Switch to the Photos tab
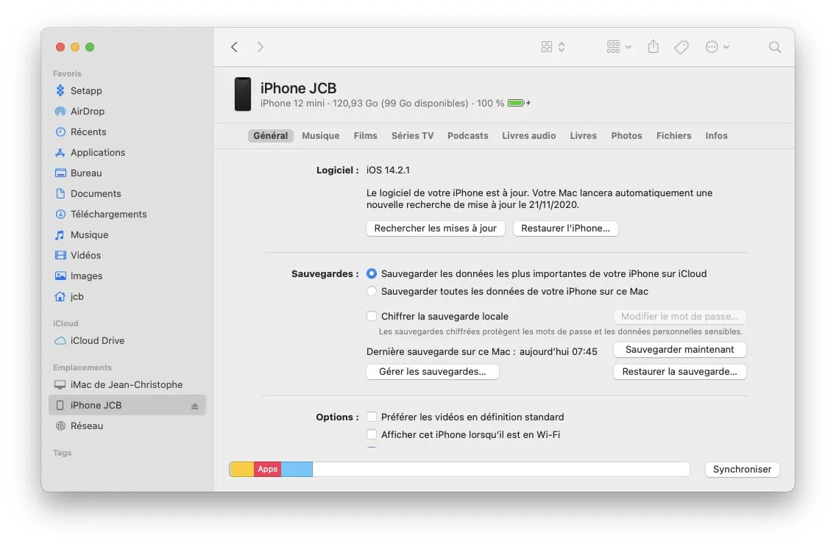 [626, 136]
